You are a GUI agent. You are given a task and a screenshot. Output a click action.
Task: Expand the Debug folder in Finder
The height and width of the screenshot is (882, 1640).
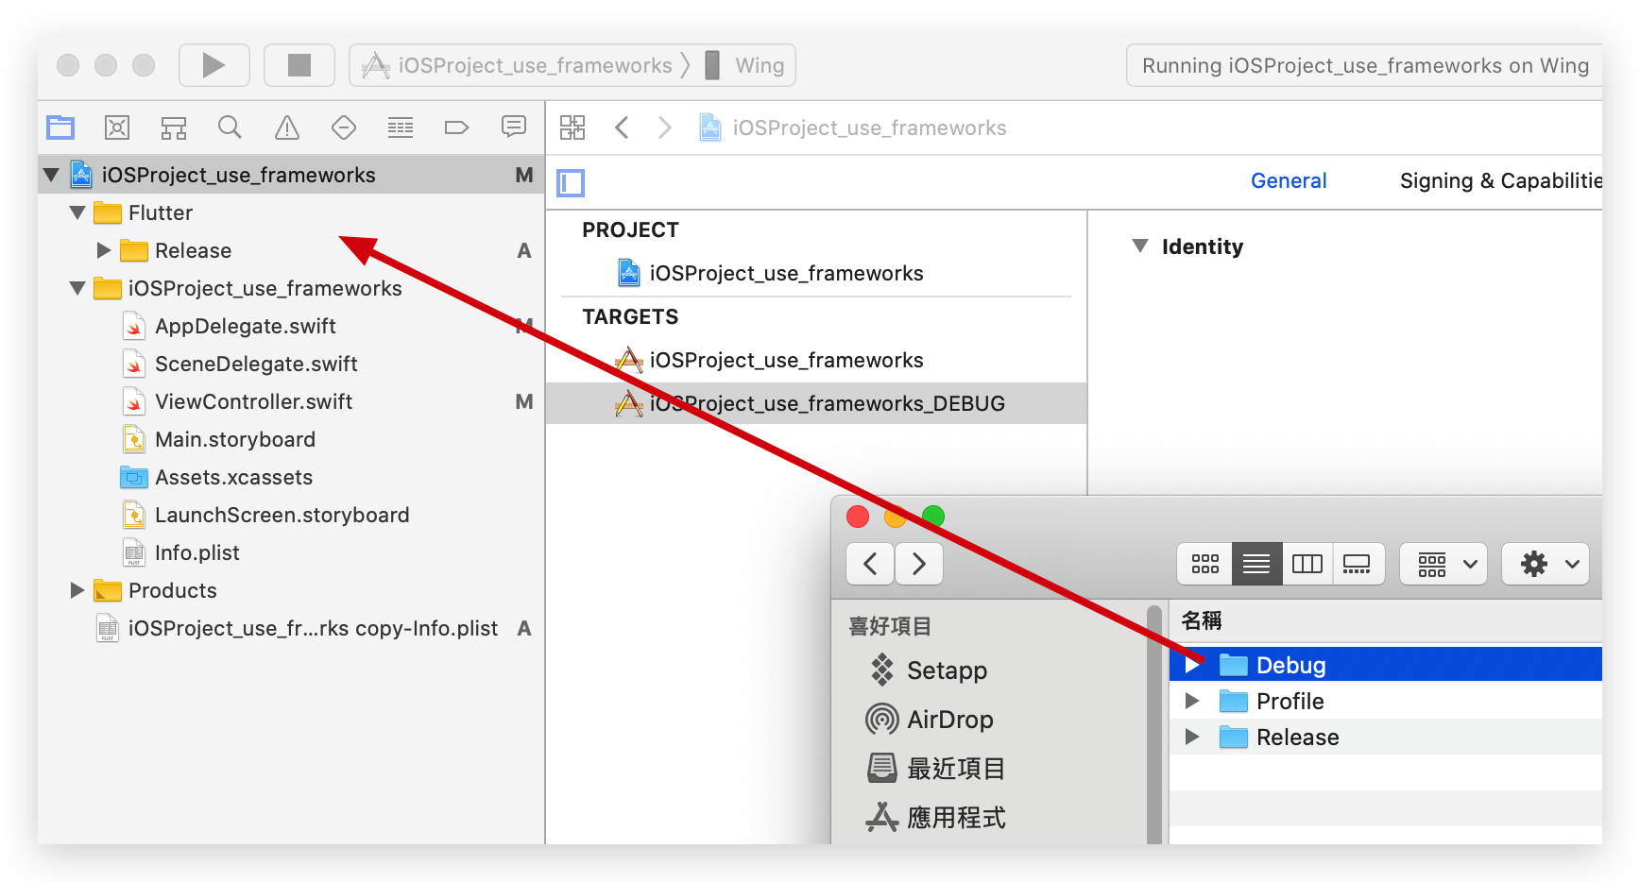1192,665
